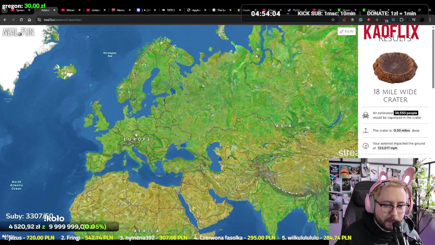Click the ASIA label on map
435x245 pixels.
pyautogui.click(x=284, y=126)
